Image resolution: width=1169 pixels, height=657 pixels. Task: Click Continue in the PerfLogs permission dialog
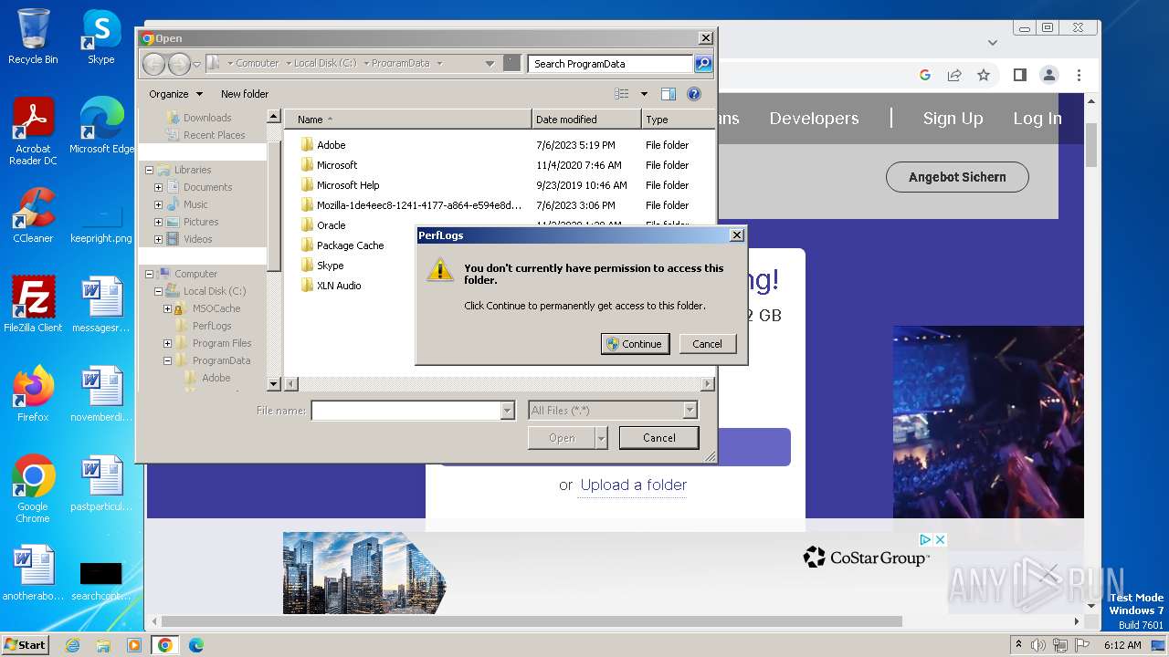pyautogui.click(x=635, y=344)
